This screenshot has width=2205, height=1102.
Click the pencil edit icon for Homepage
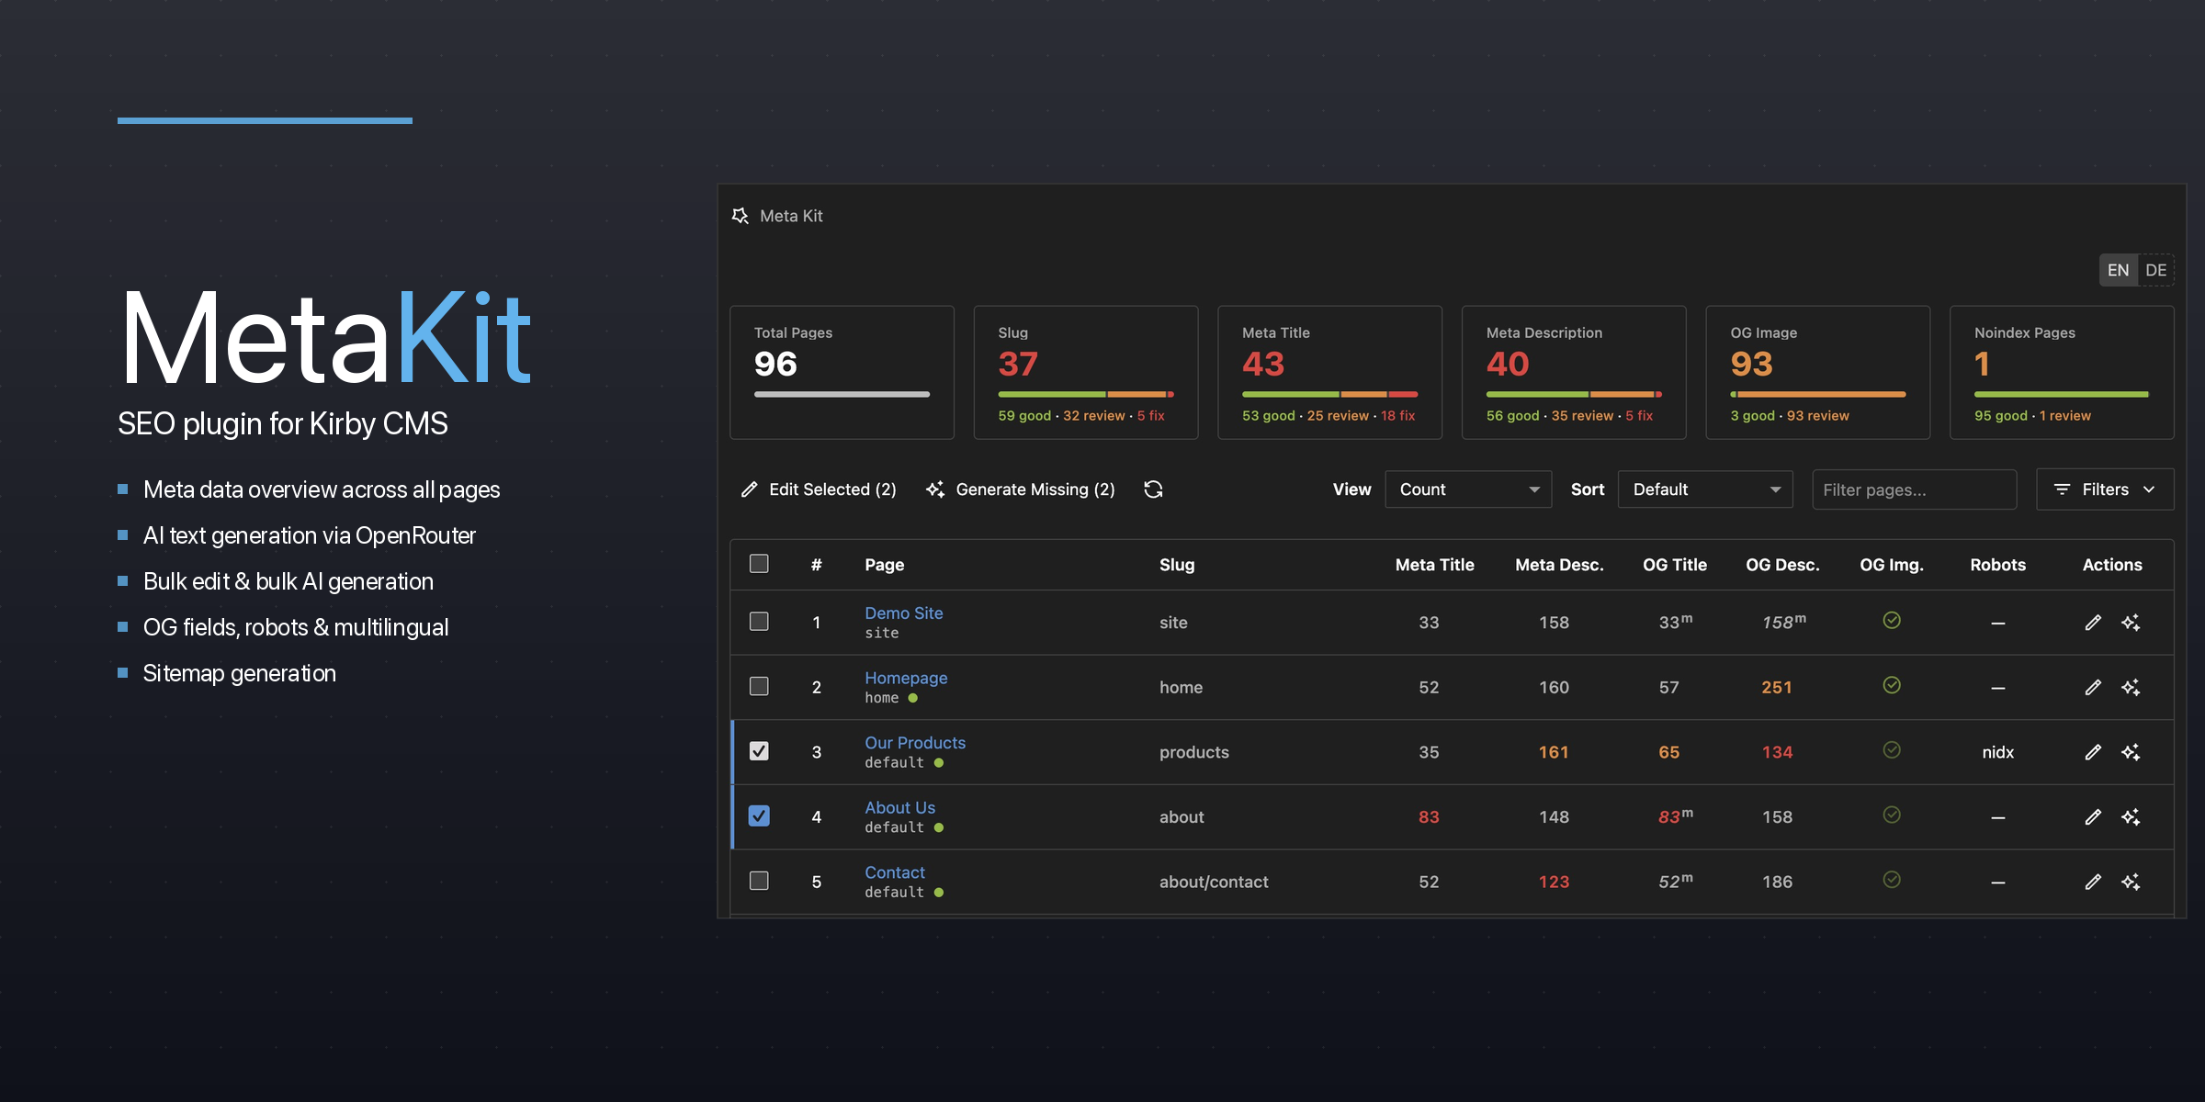2093,688
